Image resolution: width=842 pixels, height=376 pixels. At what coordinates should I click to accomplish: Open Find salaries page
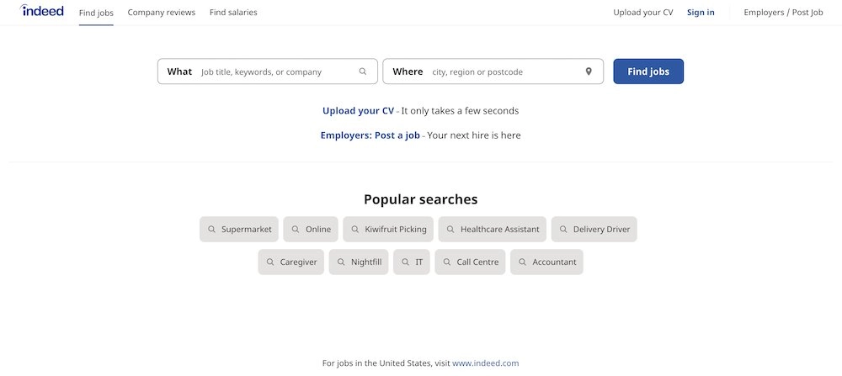(233, 13)
